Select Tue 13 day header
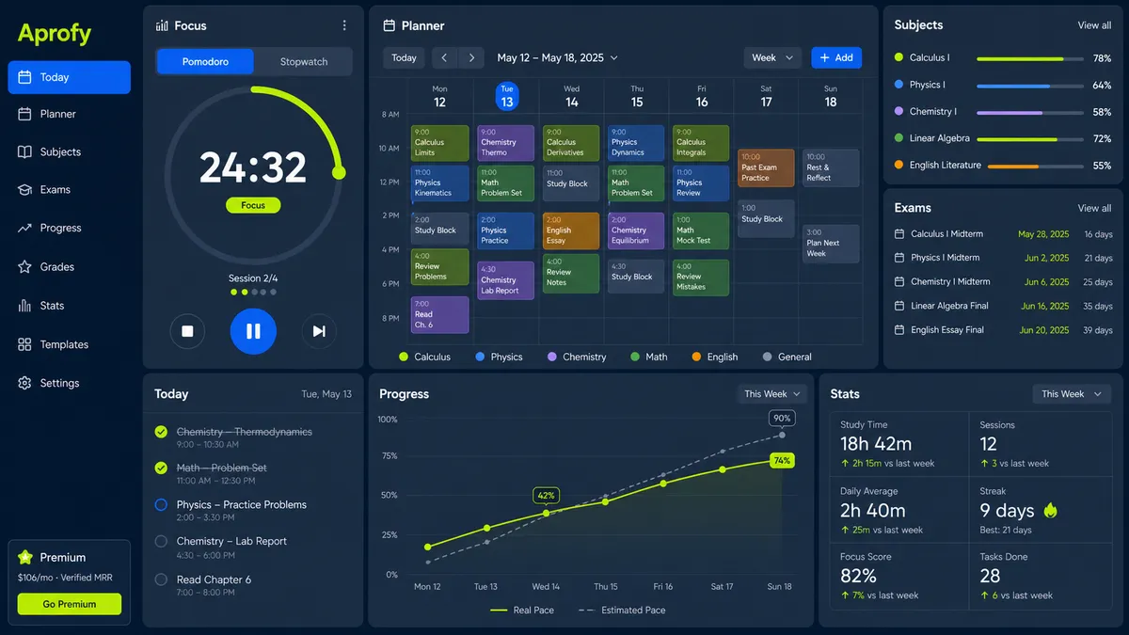 pos(507,96)
